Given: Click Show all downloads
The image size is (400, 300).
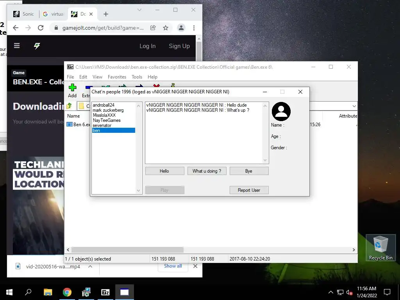Looking at the screenshot, I should click(x=173, y=266).
